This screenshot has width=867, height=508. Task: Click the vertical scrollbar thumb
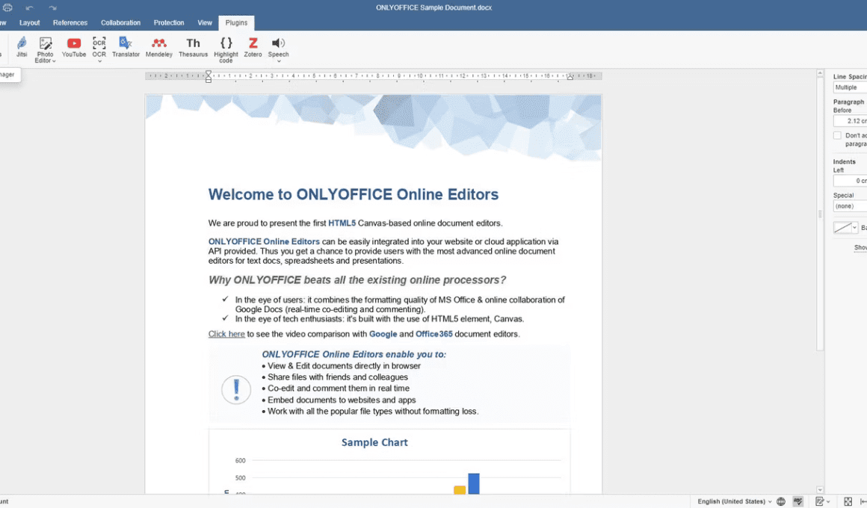820,214
